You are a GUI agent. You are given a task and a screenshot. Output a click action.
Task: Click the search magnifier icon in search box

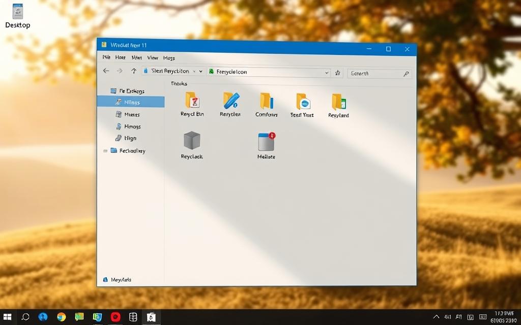click(406, 74)
